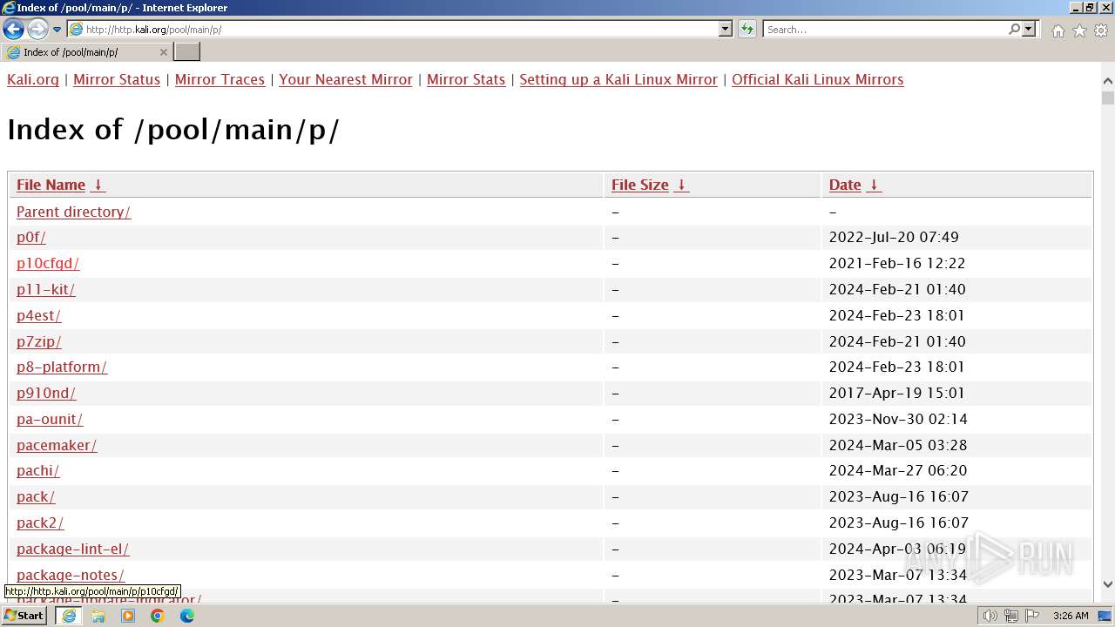
Task: Expand the address bar autocomplete dropdown
Action: [x=726, y=30]
